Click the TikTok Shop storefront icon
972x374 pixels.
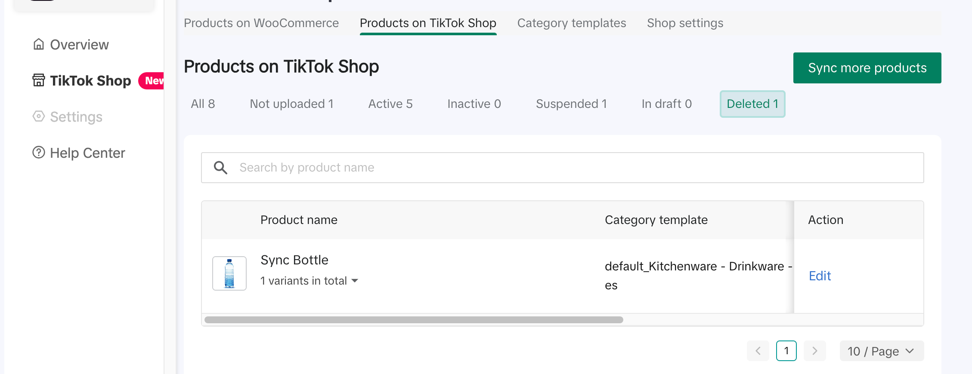(x=39, y=80)
